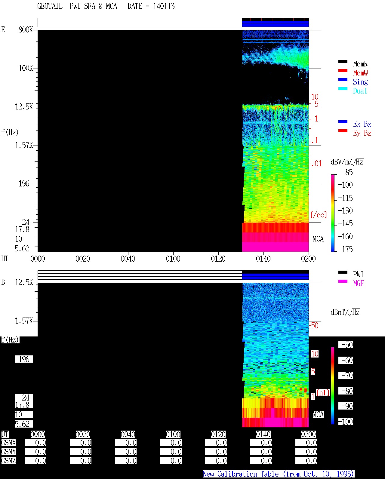The width and height of the screenshot is (385, 479).
Task: Click the red Ey Bz legend swatch
Action: click(x=343, y=131)
